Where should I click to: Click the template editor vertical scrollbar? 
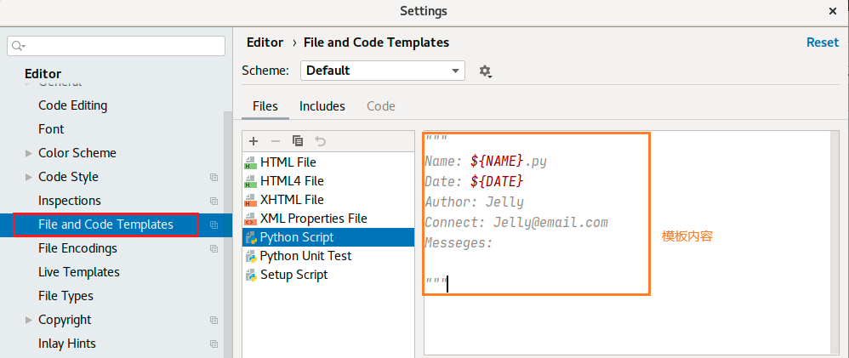pyautogui.click(x=835, y=242)
